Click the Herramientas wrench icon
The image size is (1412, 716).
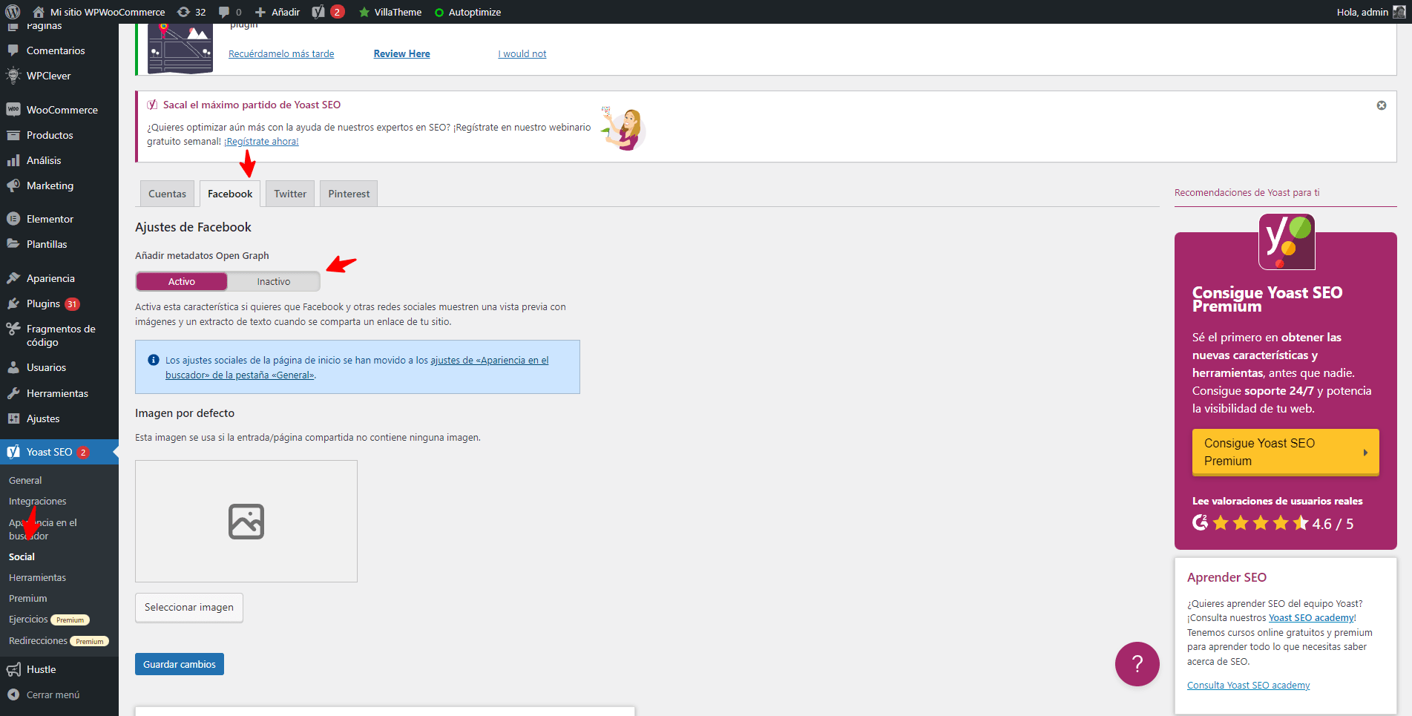click(13, 393)
